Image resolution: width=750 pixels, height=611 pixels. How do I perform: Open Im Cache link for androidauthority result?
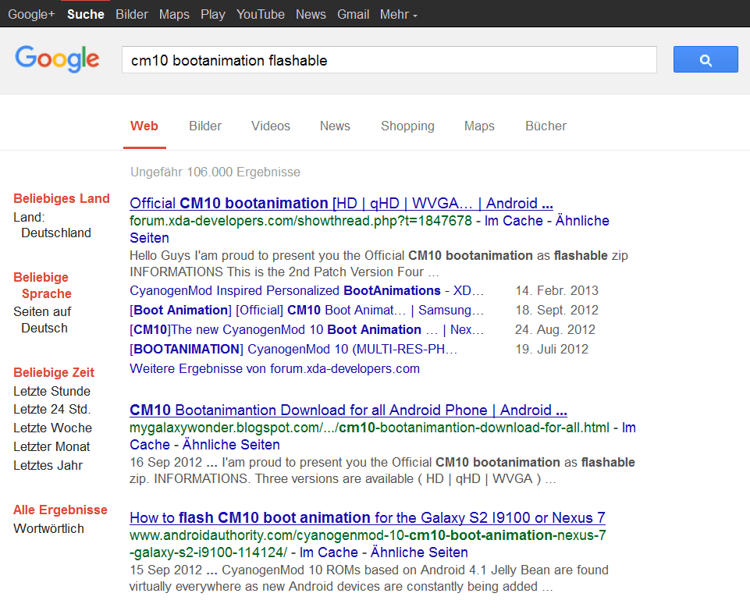click(329, 552)
